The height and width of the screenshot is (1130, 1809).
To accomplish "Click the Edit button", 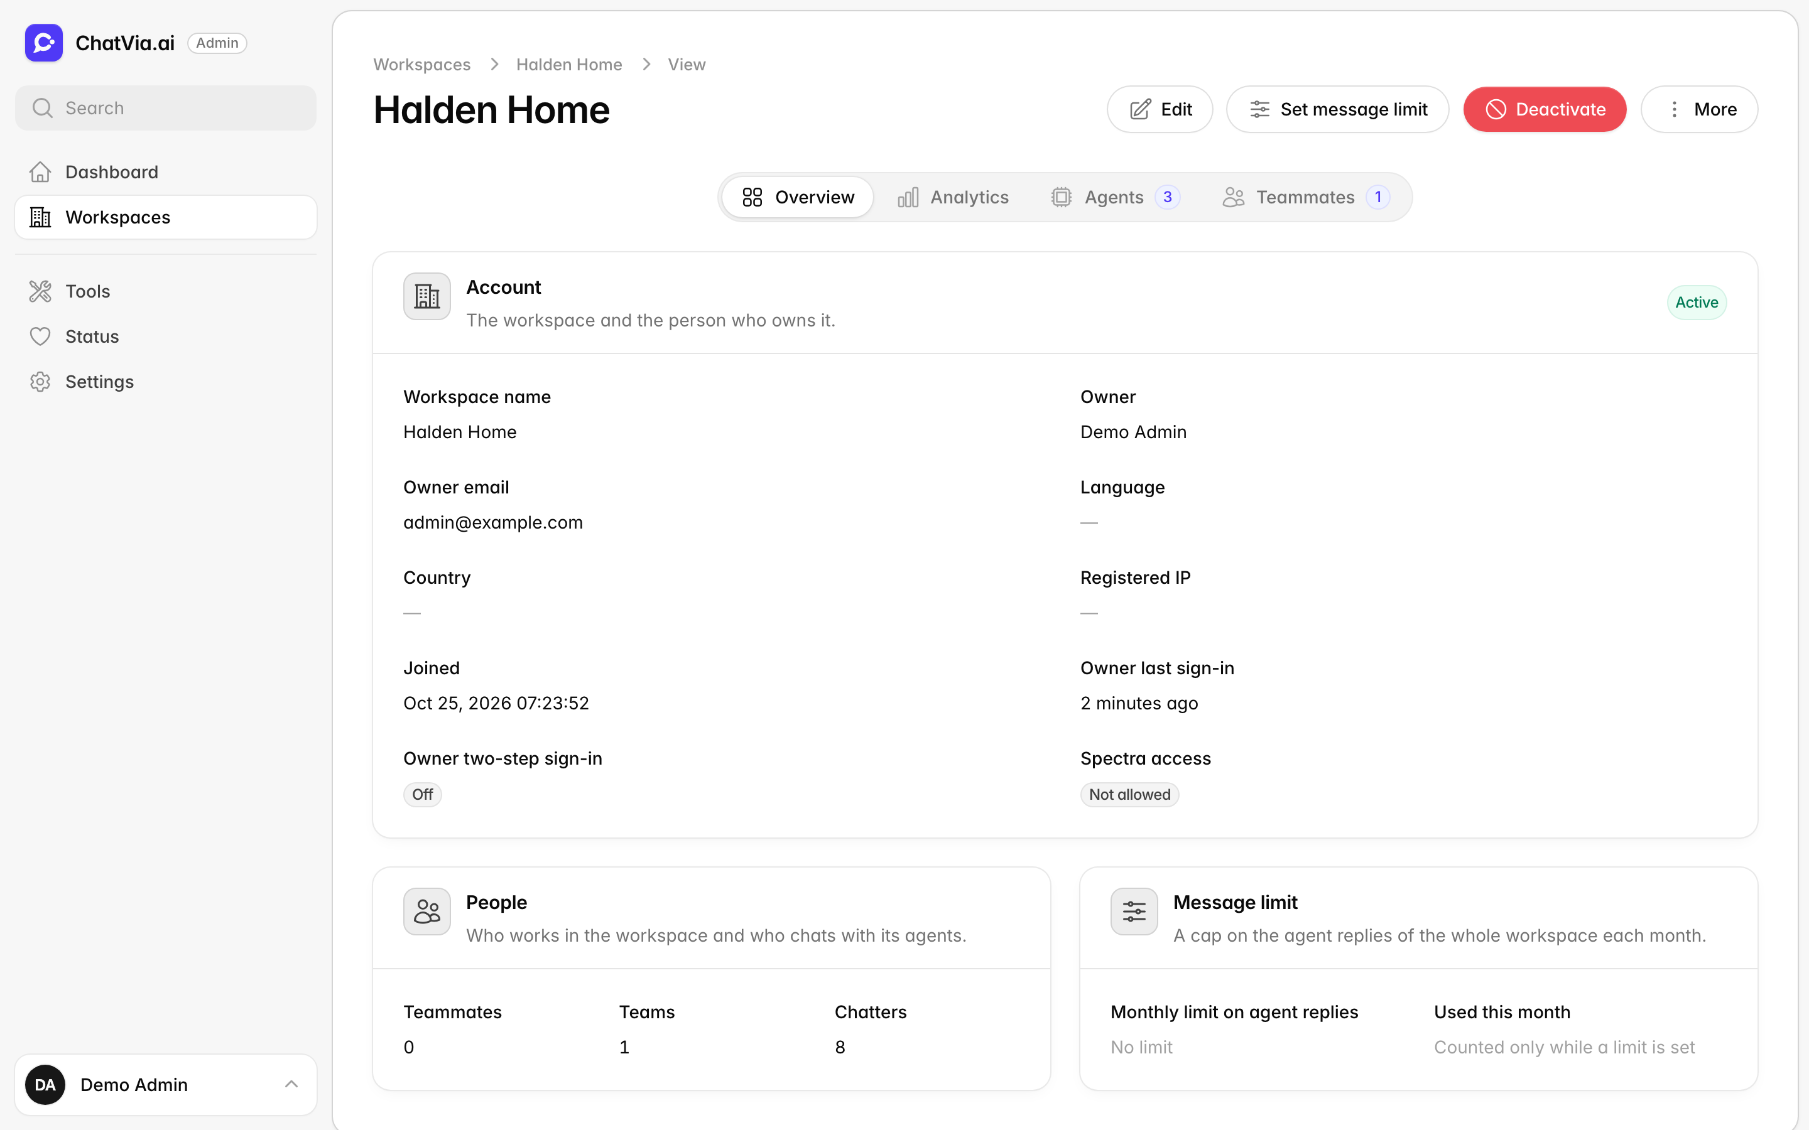I will point(1160,109).
